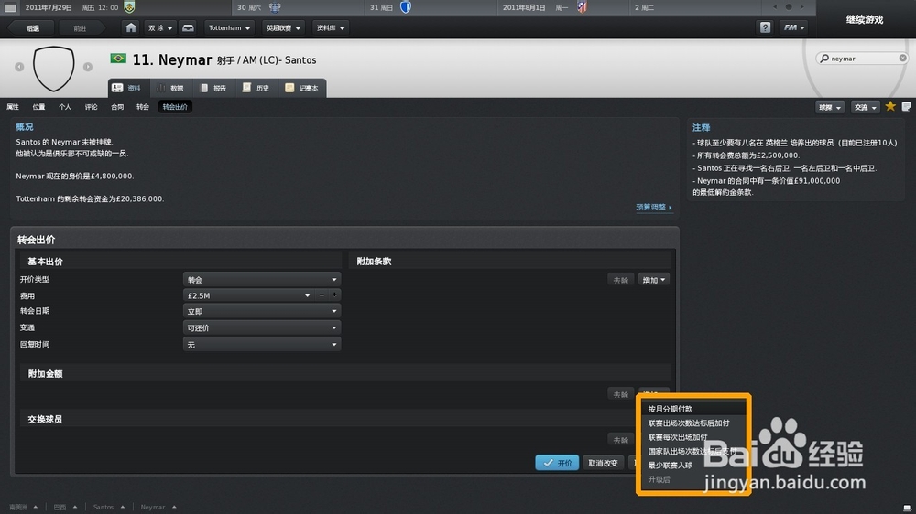Open 增加 dropdown in 附加条款 section
The width and height of the screenshot is (916, 514).
tap(653, 280)
